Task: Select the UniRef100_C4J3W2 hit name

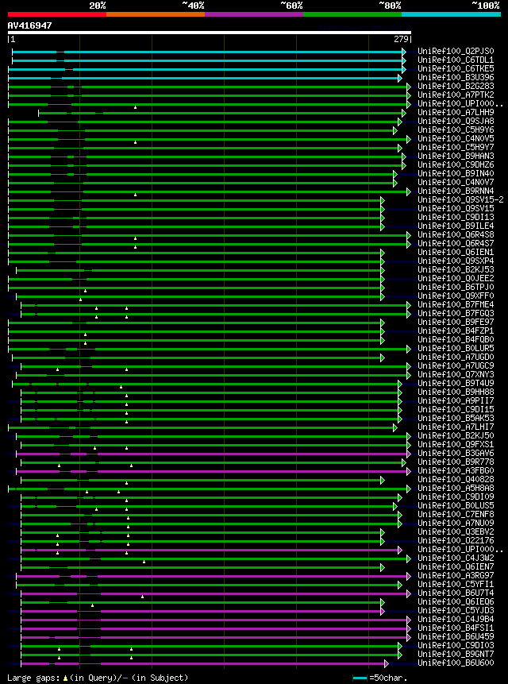Action: pos(456,558)
